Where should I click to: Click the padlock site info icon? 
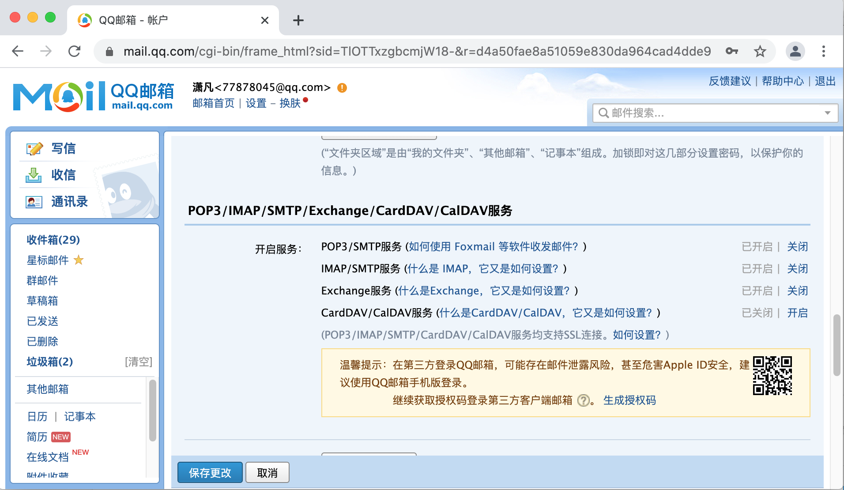click(x=109, y=52)
